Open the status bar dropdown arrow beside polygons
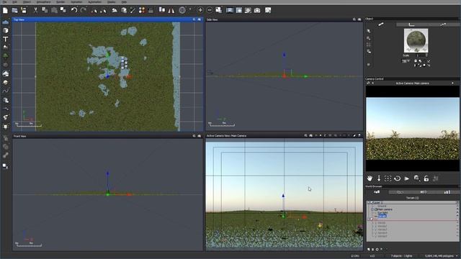This screenshot has width=461, height=259. tap(457, 256)
